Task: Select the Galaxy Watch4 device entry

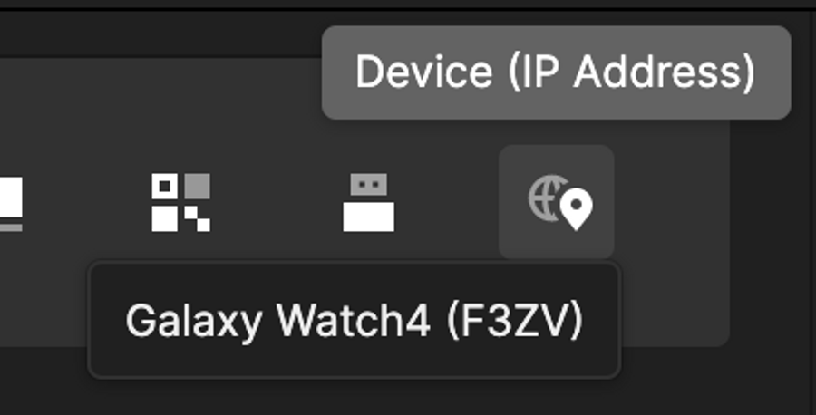Action: (355, 321)
